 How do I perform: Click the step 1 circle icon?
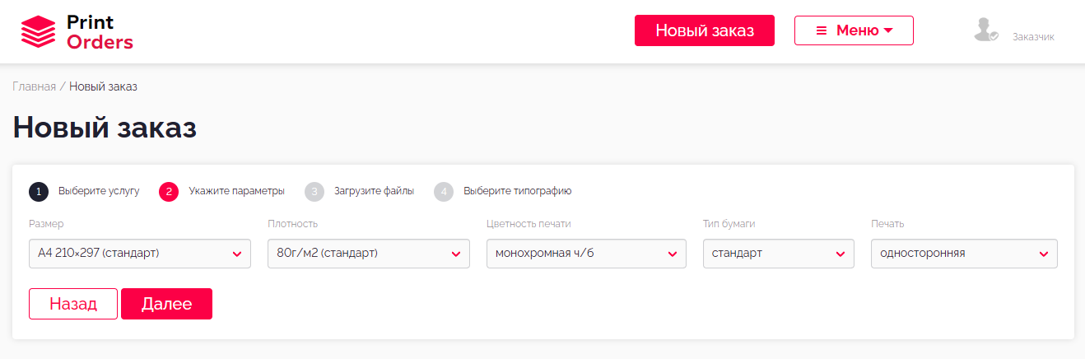[x=39, y=192]
